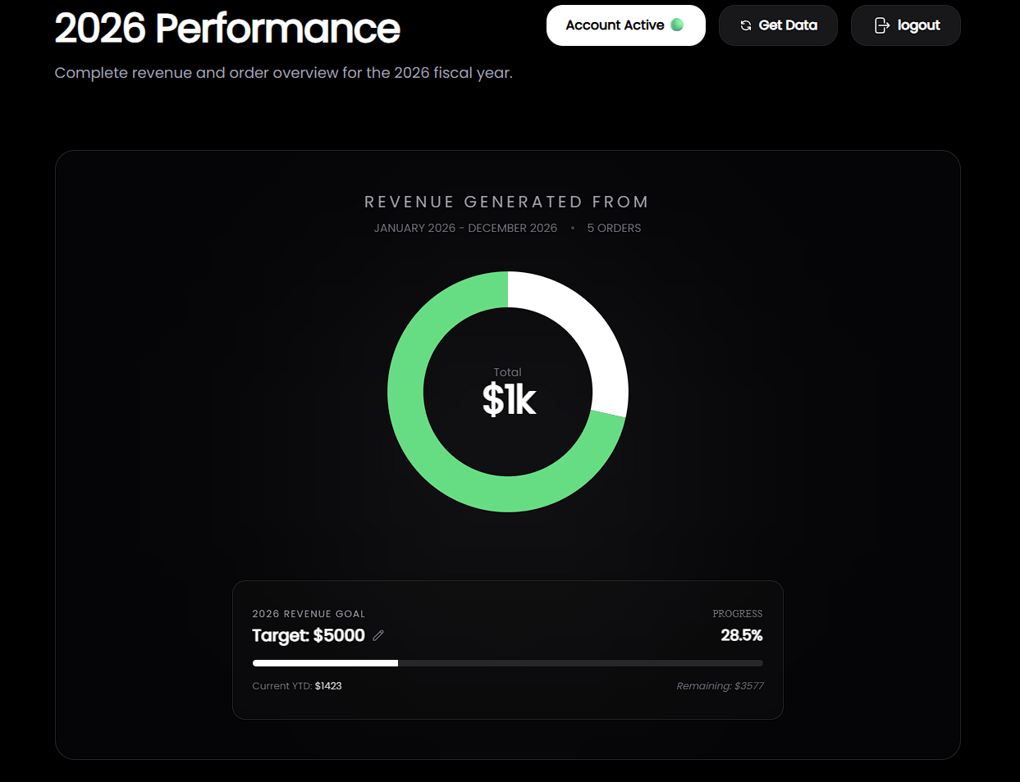This screenshot has height=782, width=1020.
Task: Click the REVENUE GENERATED FROM heading
Action: coord(507,202)
